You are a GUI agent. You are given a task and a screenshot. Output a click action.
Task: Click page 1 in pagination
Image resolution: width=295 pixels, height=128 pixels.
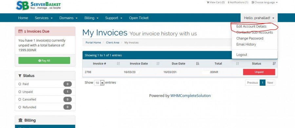pyautogui.click(x=263, y=83)
